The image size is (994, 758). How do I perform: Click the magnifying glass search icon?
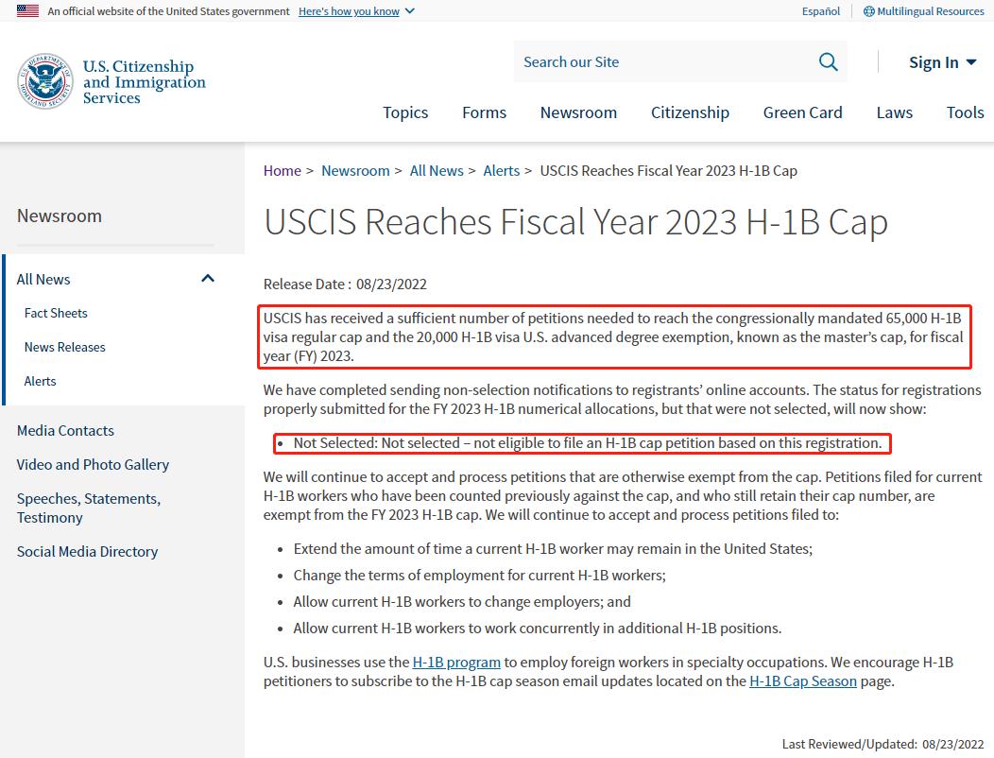coord(828,62)
